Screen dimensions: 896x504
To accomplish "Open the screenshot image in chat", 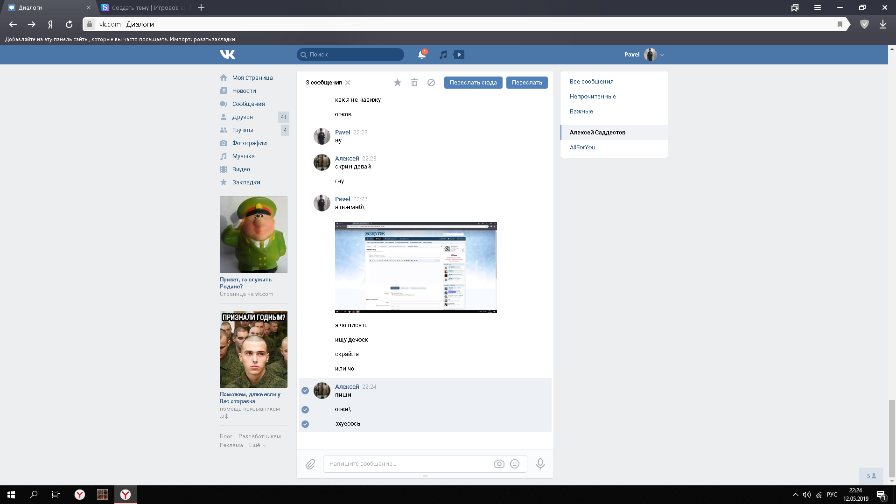I will pyautogui.click(x=416, y=267).
